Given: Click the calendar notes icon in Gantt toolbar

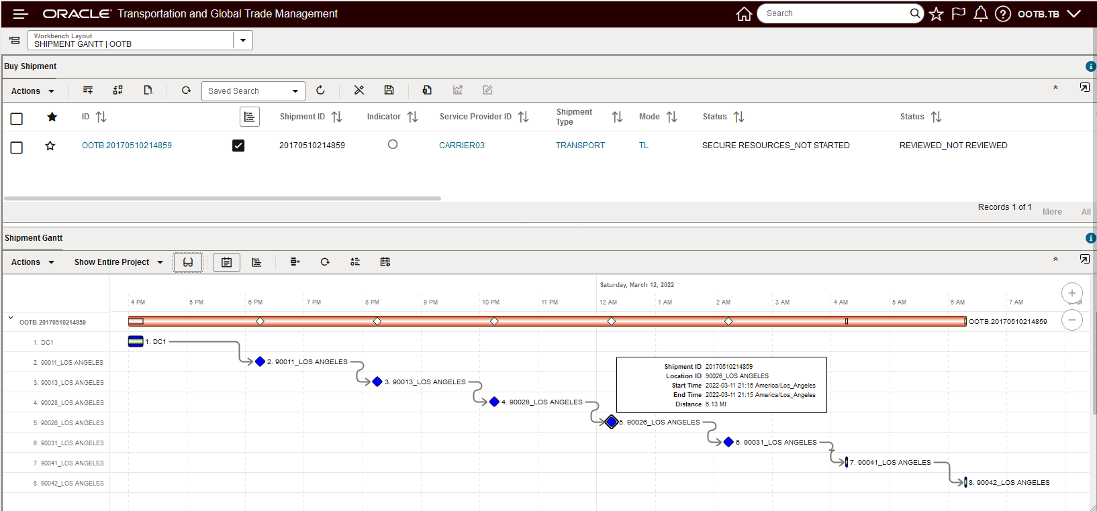Looking at the screenshot, I should coord(227,262).
